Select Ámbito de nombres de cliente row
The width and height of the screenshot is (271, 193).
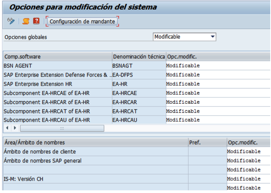click(96, 152)
